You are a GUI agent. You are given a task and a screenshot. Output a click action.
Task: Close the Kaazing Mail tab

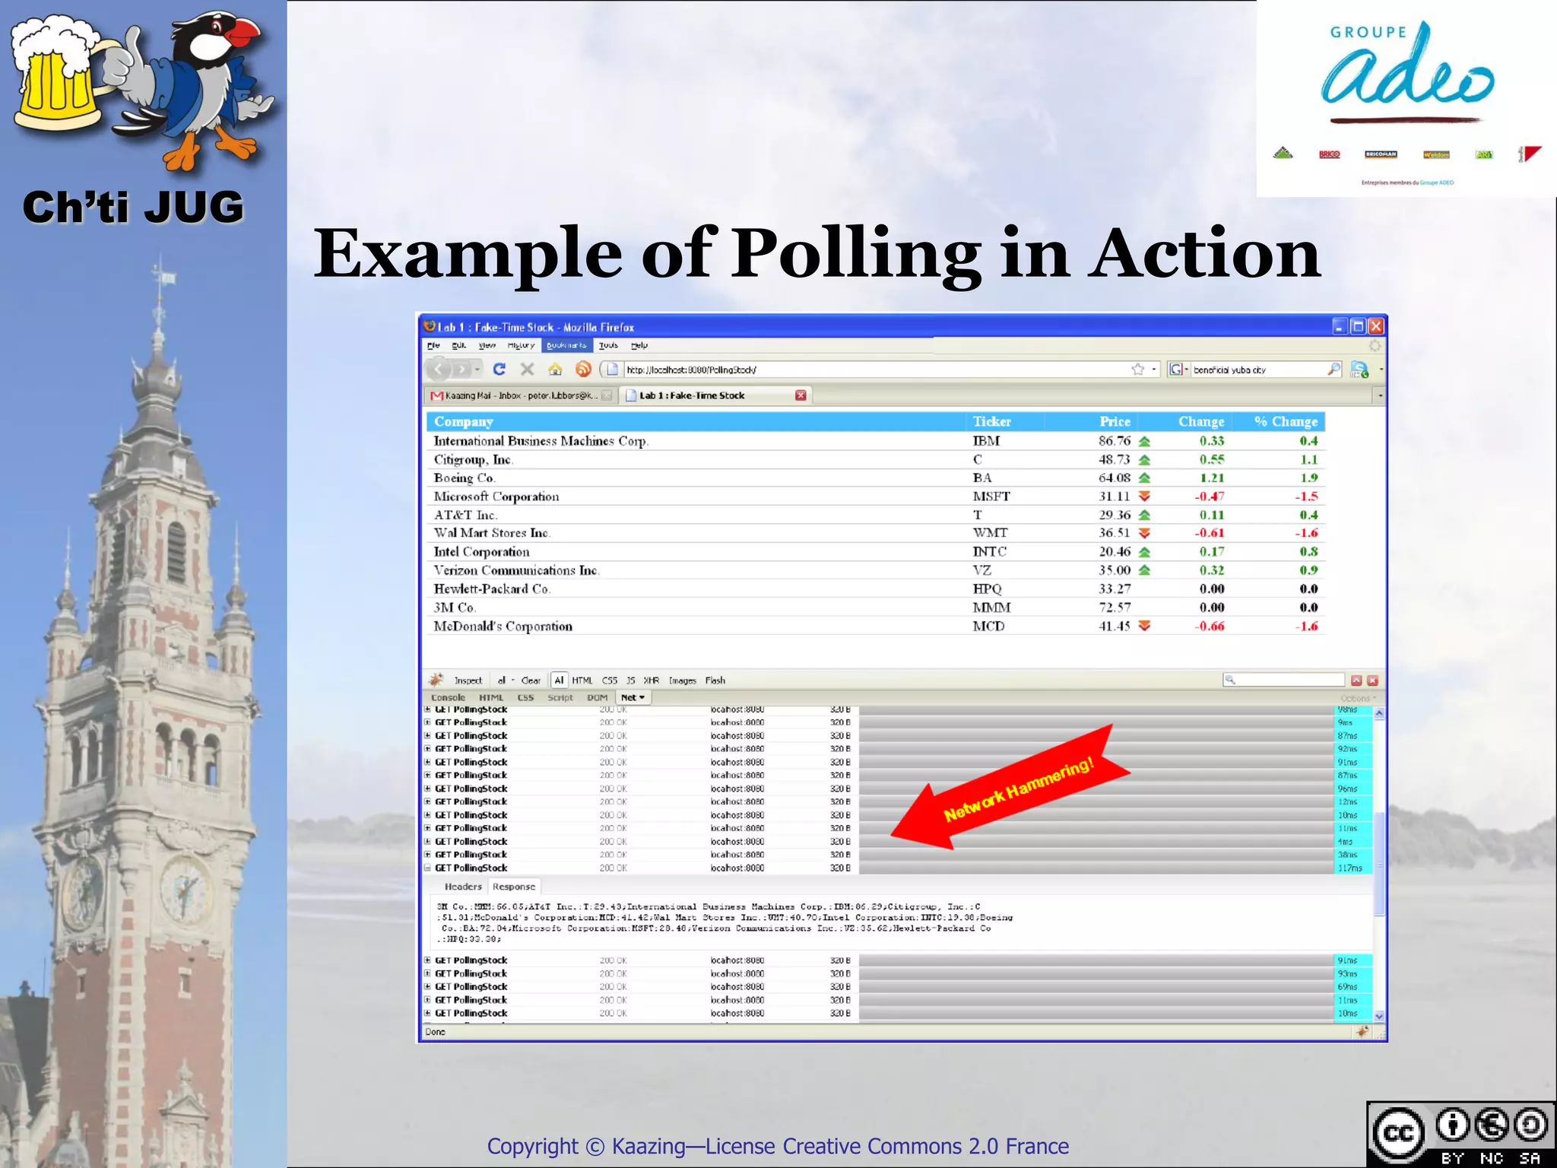point(607,395)
